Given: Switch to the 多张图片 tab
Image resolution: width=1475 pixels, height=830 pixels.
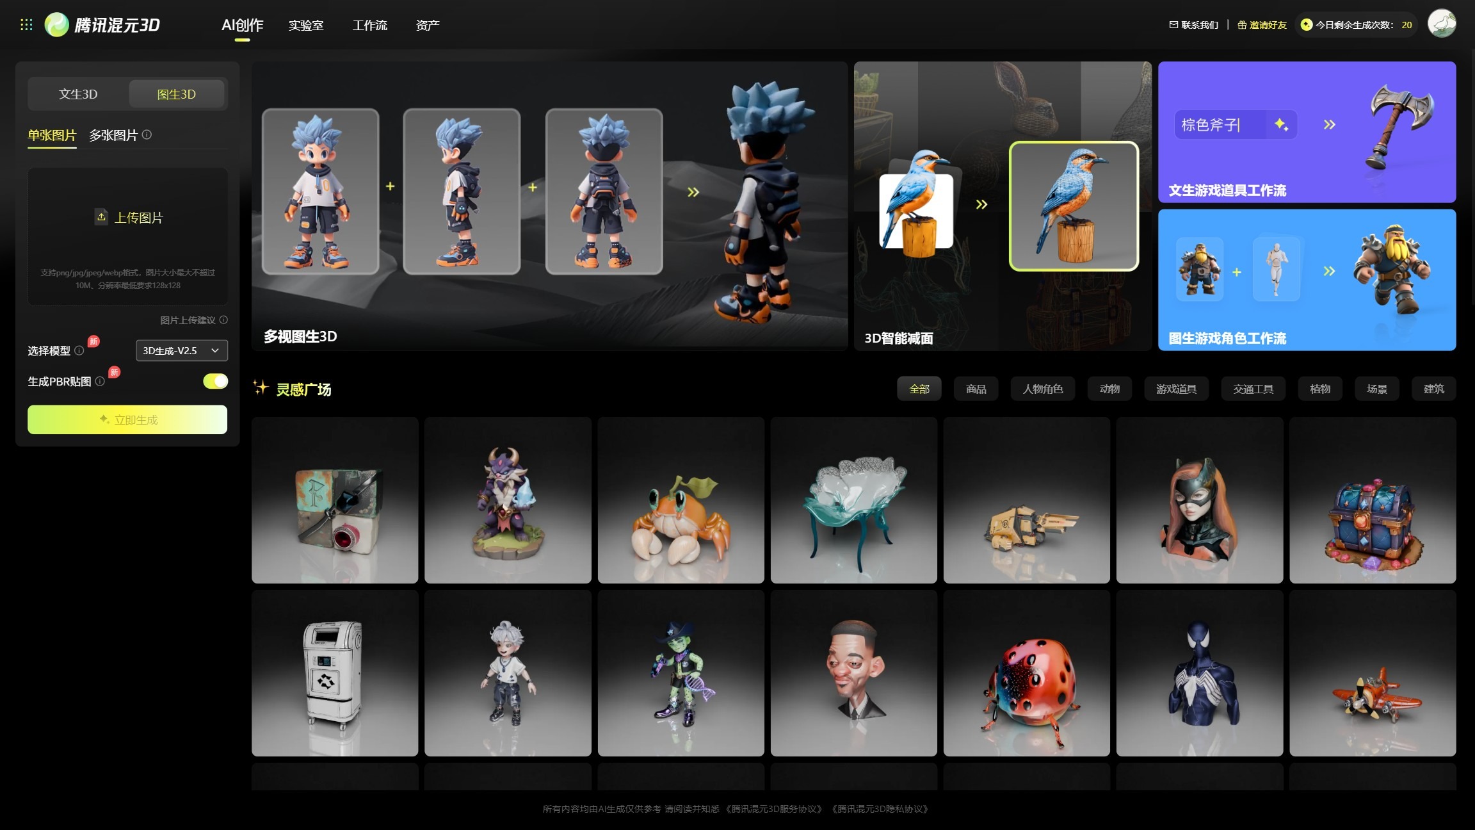Looking at the screenshot, I should (x=113, y=135).
